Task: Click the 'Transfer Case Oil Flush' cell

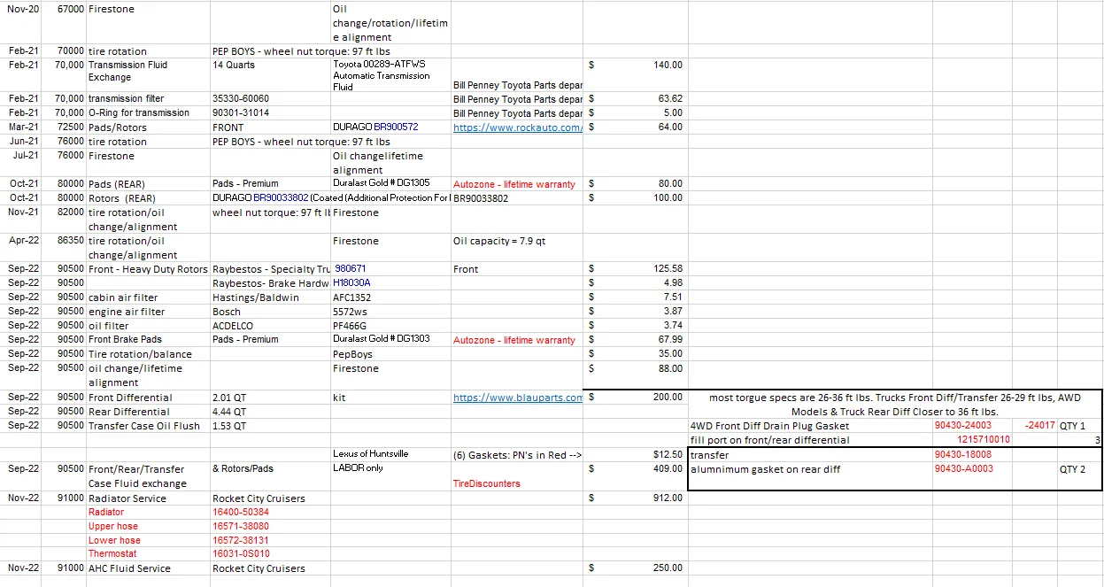Action: pos(148,426)
